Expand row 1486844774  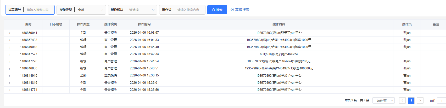pos(9,90)
